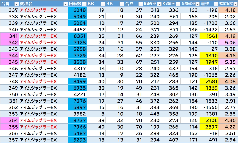The image size is (238, 143).
Task: Select yellow medal difference cell 1369
Action: point(209,88)
